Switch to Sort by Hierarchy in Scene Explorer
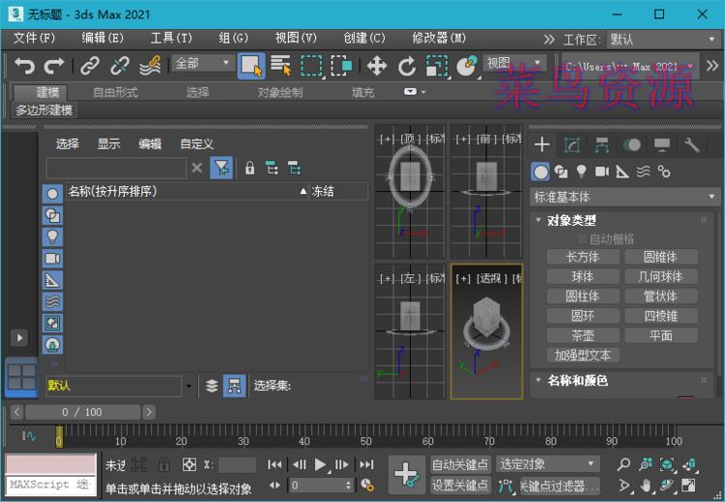This screenshot has height=502, width=725. click(234, 386)
